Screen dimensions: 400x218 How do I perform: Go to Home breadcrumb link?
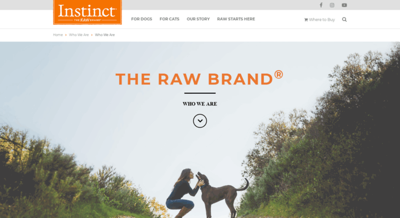pyautogui.click(x=58, y=35)
